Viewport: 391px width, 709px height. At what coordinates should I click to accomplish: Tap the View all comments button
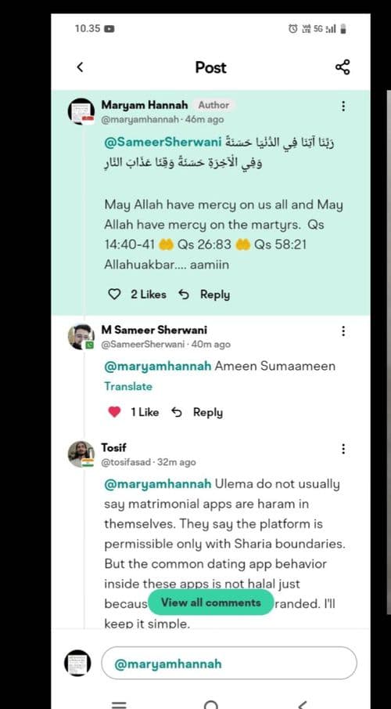point(211,602)
